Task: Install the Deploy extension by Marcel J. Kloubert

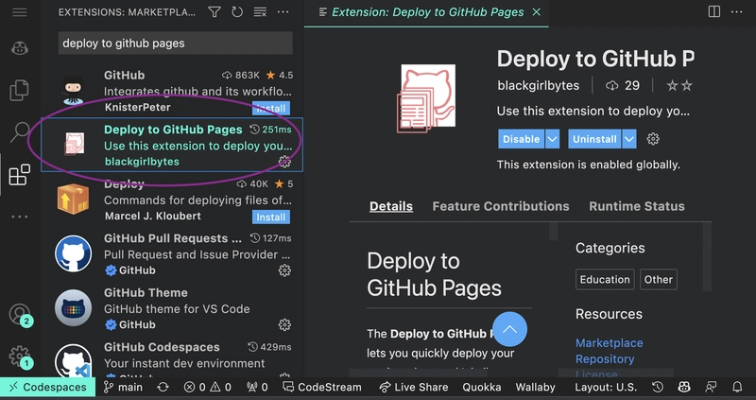Action: coord(271,217)
